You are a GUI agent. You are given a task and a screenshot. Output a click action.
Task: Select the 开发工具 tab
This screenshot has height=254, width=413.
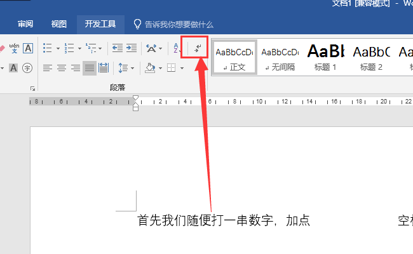[100, 24]
